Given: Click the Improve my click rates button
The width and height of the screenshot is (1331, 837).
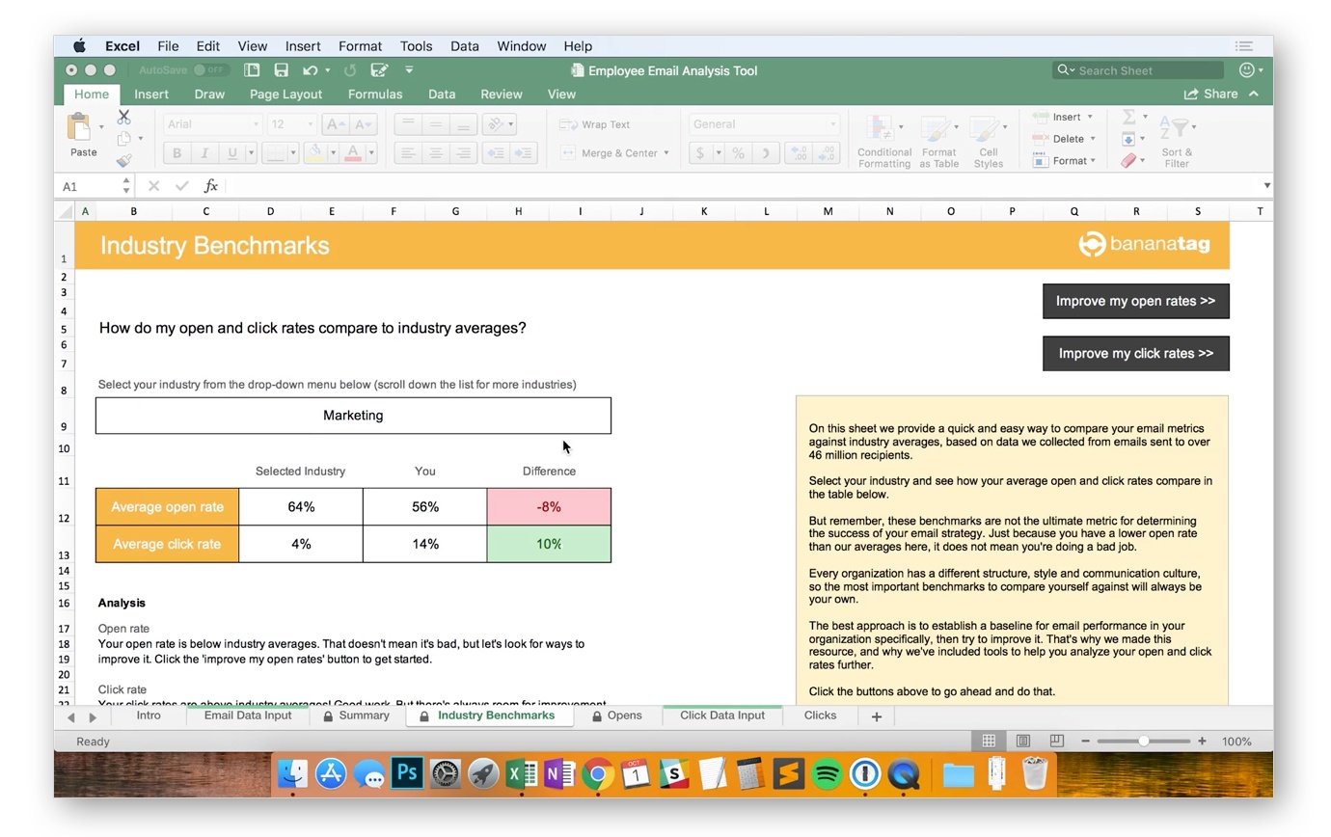Looking at the screenshot, I should pos(1135,353).
